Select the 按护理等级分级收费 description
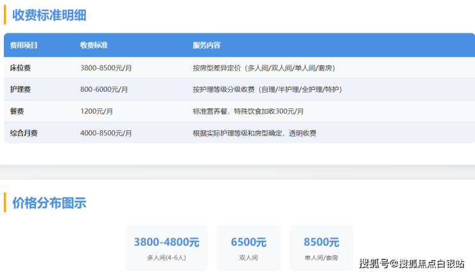This screenshot has height=274, width=475. point(267,89)
